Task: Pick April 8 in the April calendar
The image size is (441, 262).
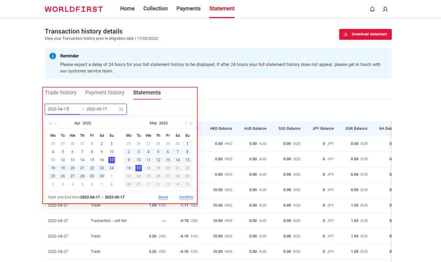Action: pos(92,152)
